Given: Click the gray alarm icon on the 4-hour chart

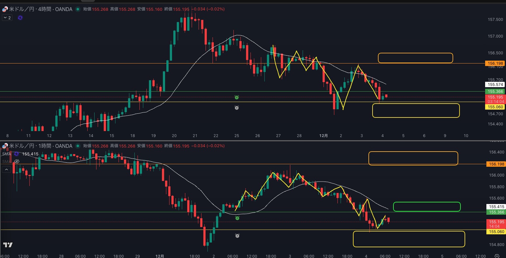Looking at the screenshot, I should [x=237, y=108].
